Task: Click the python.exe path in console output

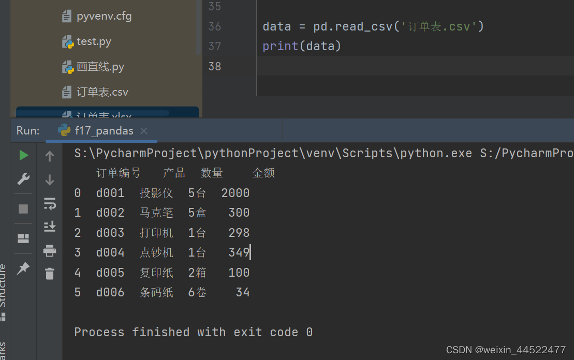Action: tap(273, 153)
